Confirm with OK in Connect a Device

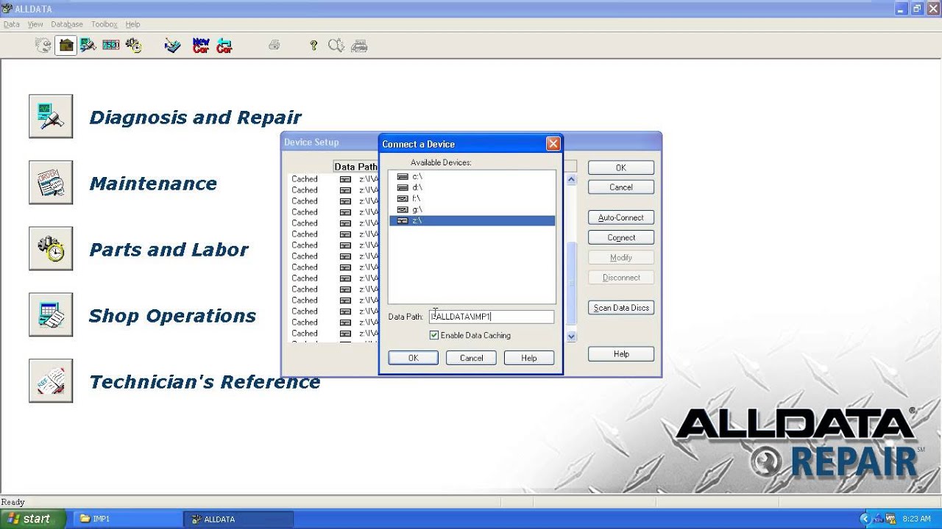(x=413, y=358)
